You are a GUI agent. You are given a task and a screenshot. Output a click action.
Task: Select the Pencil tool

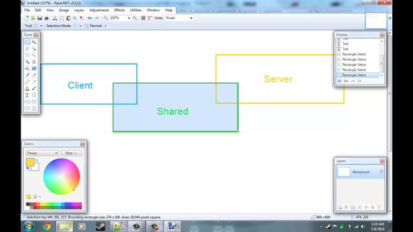pos(27,82)
